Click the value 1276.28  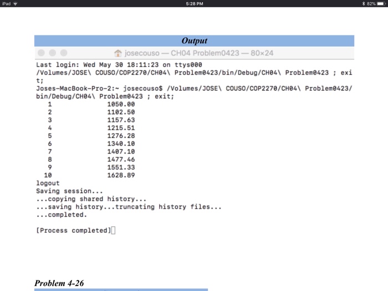click(x=121, y=136)
